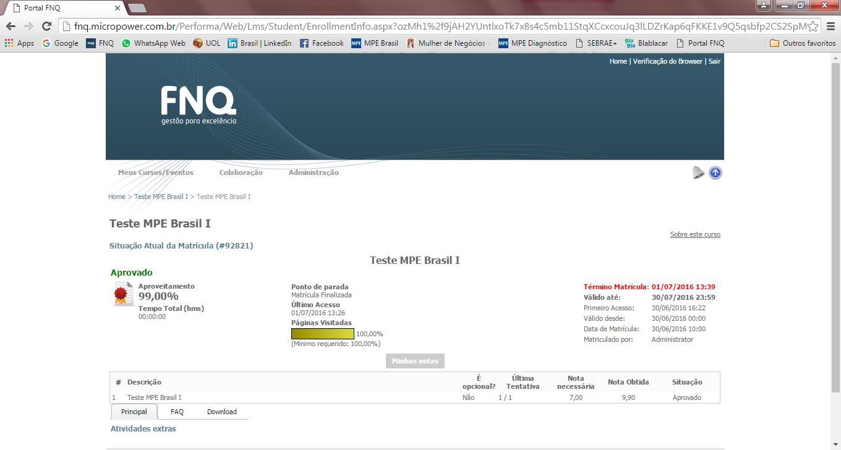The width and height of the screenshot is (841, 450).
Task: Open the WhatsApp Web bookmark
Action: [153, 43]
